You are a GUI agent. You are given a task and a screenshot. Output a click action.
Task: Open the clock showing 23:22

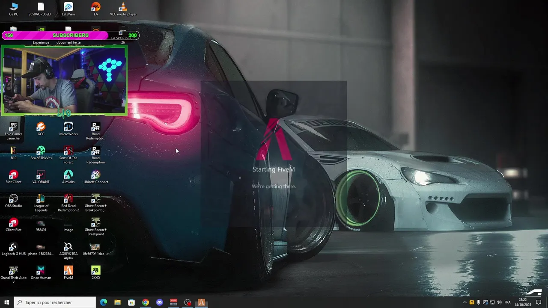[x=523, y=302]
